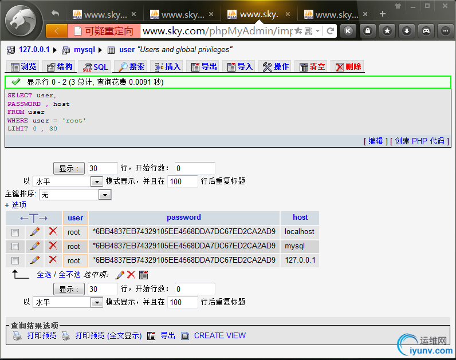Open favorites star toolbar button
Viewport: 456px width, 360px height.
pyautogui.click(x=387, y=31)
